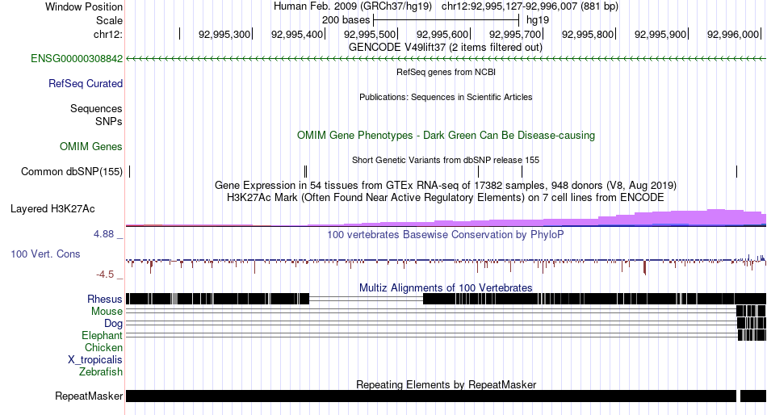Open the ENSG00000308842 gene label
Image resolution: width=767 pixels, height=415 pixels.
[x=77, y=59]
